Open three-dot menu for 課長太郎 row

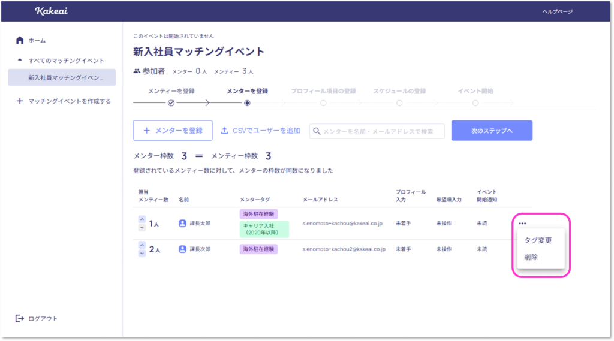point(522,223)
